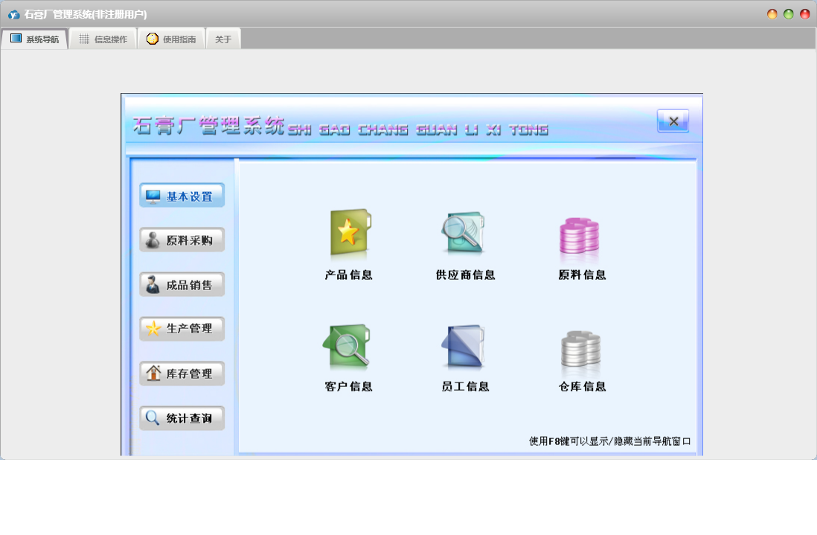The width and height of the screenshot is (817, 535).
Task: Open the 供应商信息 magnifier folder icon
Action: [464, 233]
